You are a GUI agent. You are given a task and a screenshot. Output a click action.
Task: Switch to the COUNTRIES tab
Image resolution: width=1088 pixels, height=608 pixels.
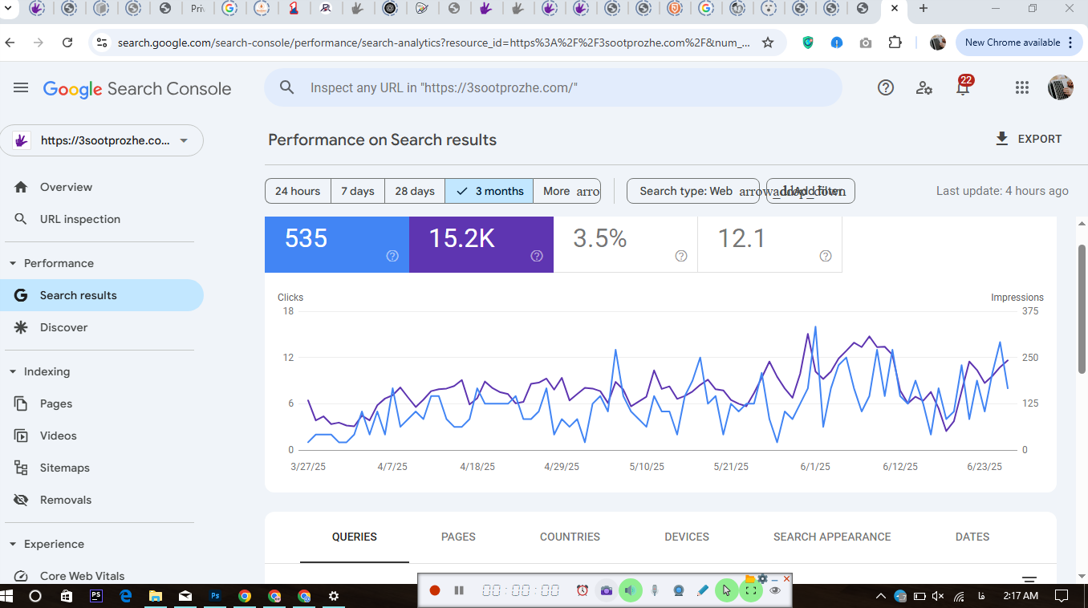pos(570,537)
